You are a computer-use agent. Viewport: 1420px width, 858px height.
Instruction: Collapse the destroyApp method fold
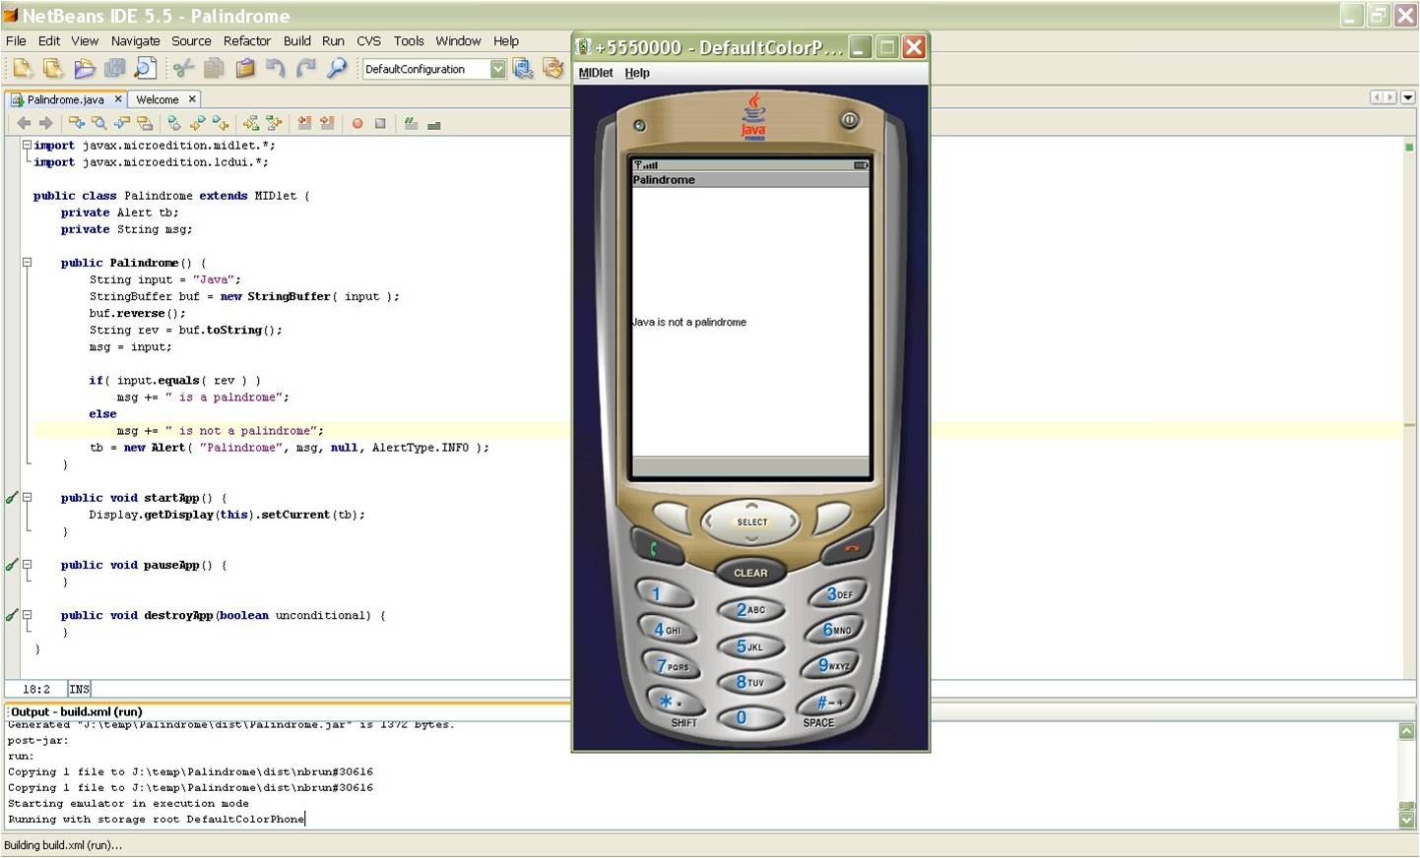(28, 615)
